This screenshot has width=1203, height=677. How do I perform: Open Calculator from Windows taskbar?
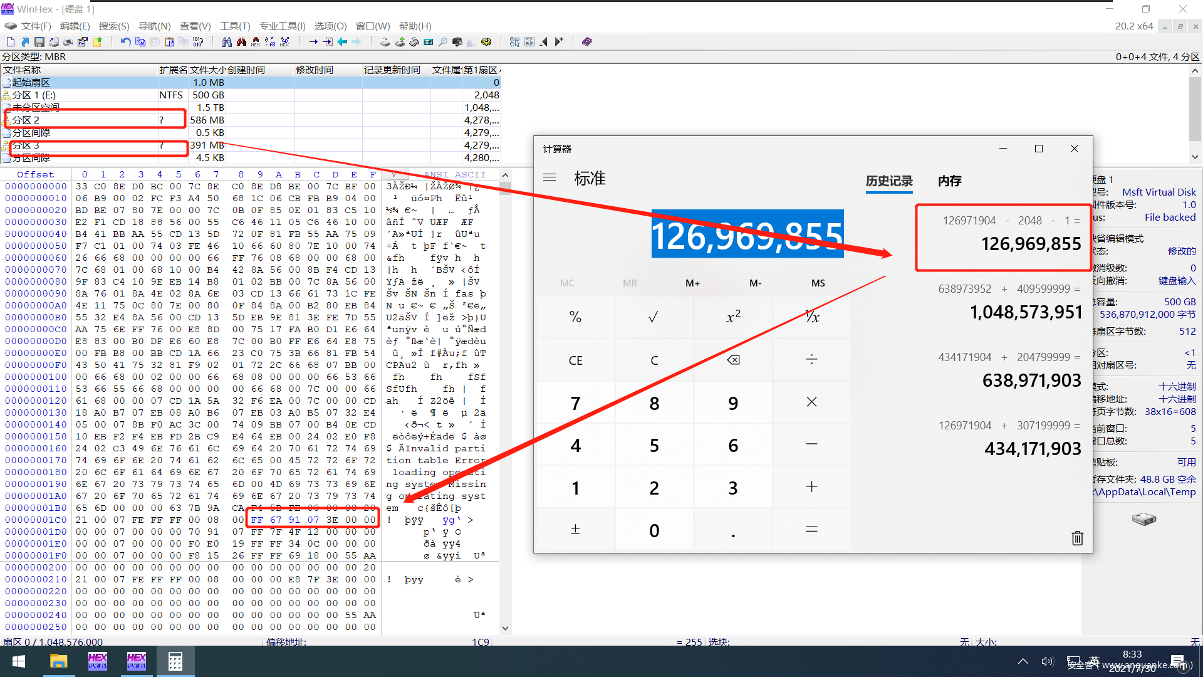tap(175, 661)
